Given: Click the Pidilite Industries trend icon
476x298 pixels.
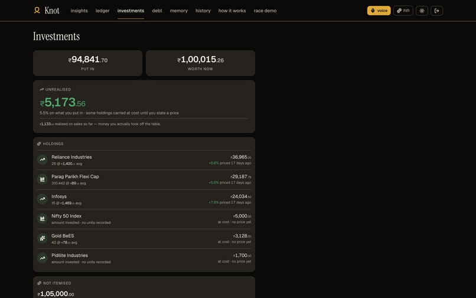Looking at the screenshot, I should pyautogui.click(x=42, y=258).
